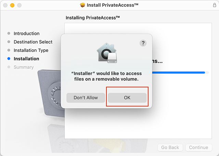Minimize window with yellow button

click(12, 5)
